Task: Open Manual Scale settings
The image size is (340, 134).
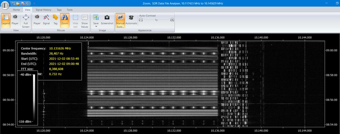Action: [120, 20]
